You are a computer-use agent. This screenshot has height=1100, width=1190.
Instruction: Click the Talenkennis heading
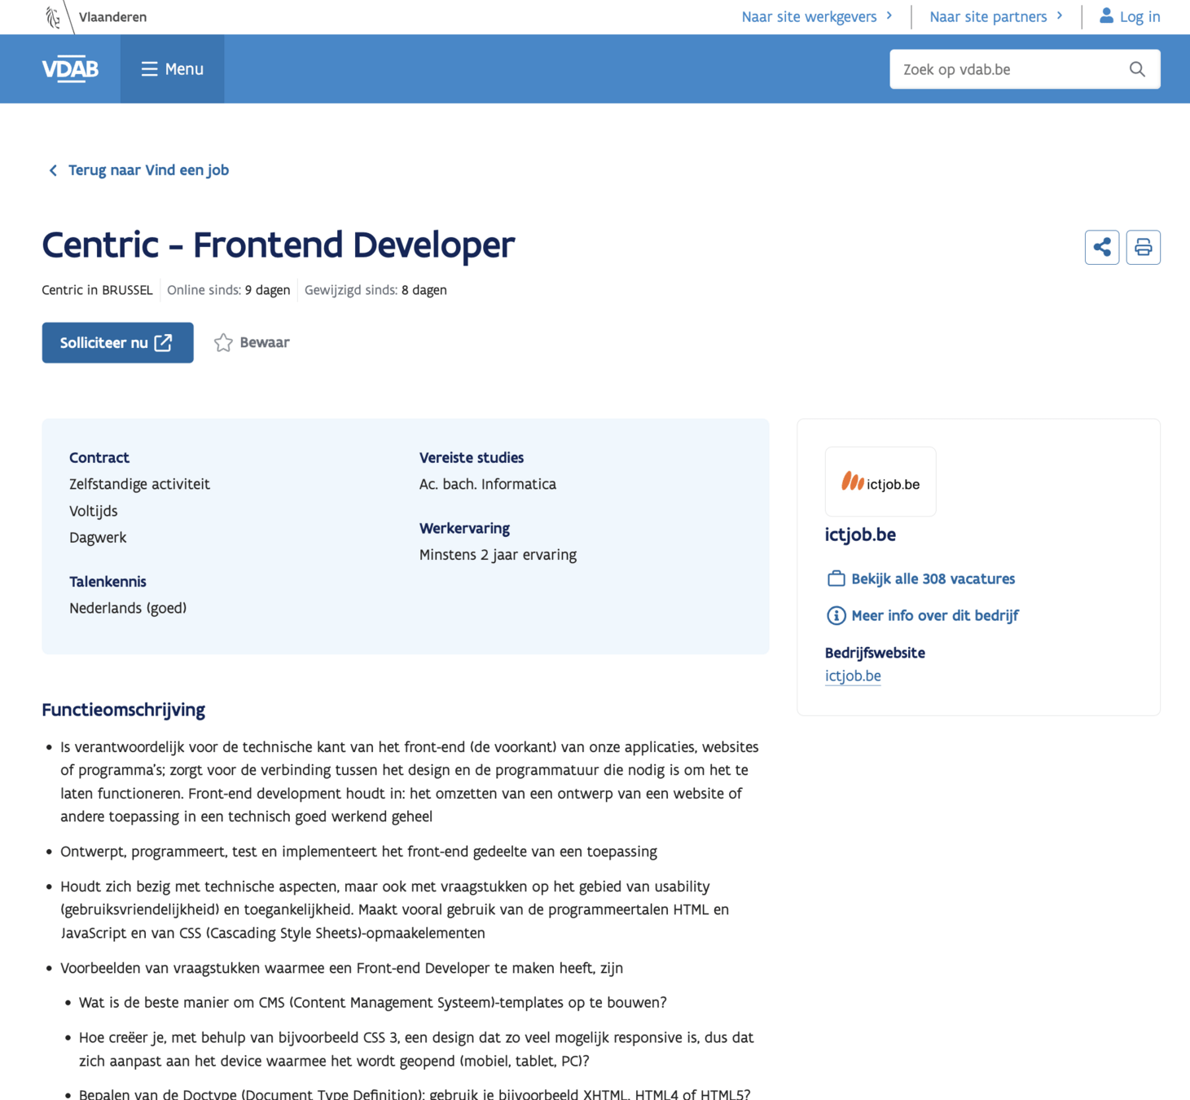[108, 582]
